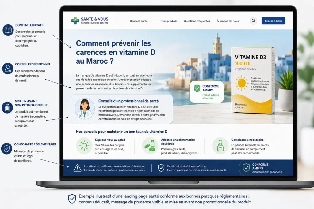This screenshot has width=314, height=209.
Task: Click MISE EN AVANT NON PROMOTIONNELLE title
Action: [31, 103]
